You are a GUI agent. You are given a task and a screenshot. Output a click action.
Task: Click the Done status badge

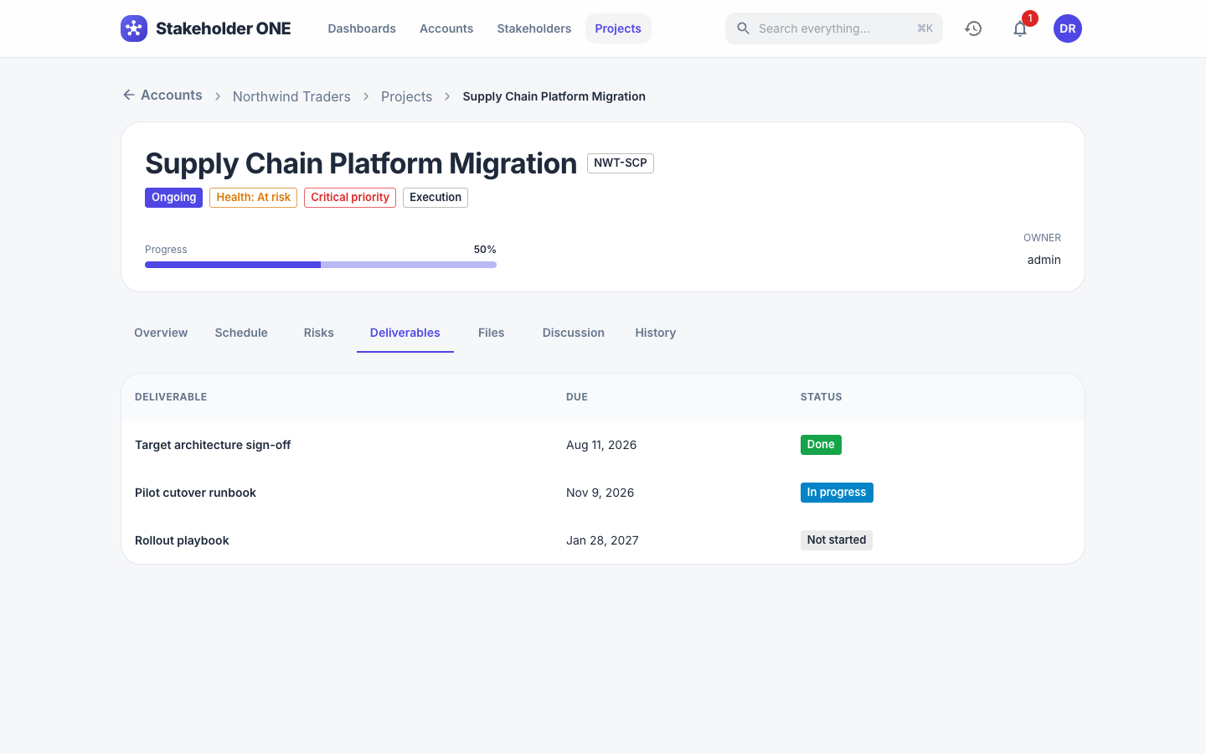(x=821, y=445)
